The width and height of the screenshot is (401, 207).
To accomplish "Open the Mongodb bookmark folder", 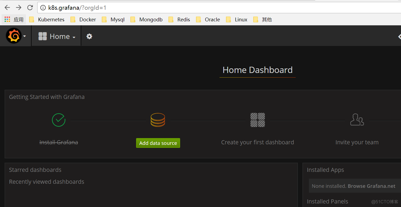I will (146, 19).
